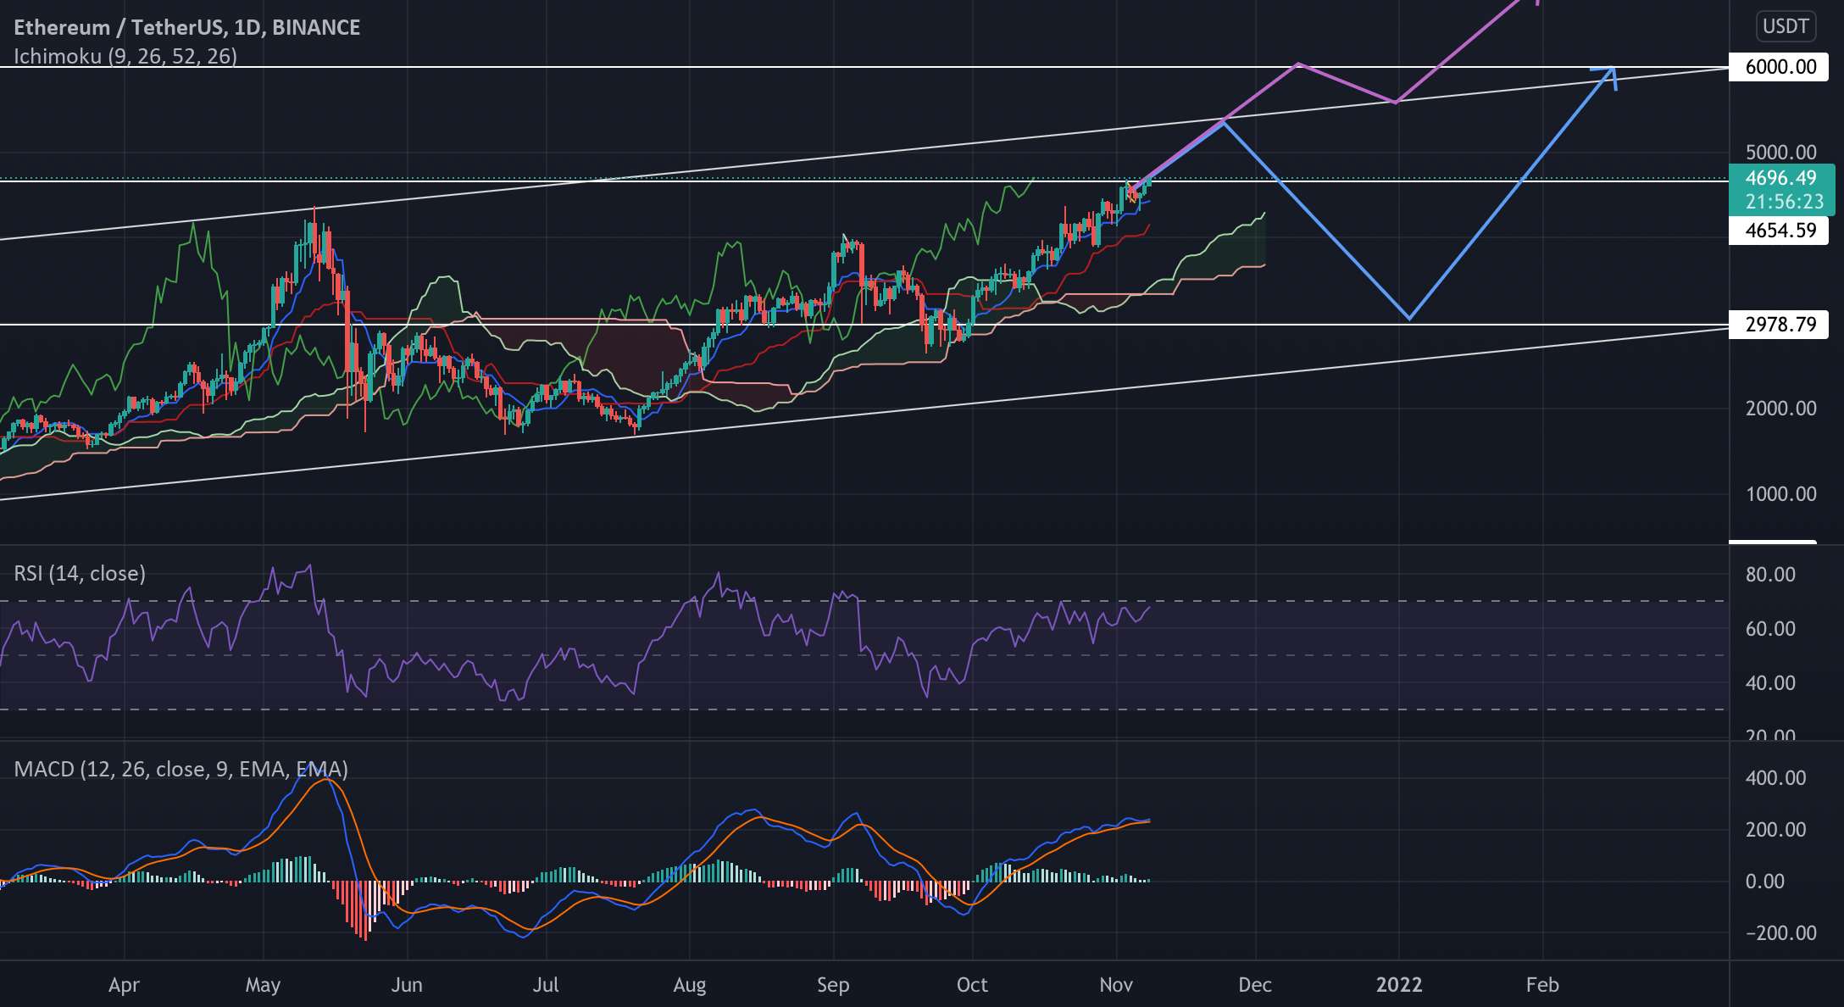
Task: Click the Nov label on time axis
Action: click(x=1116, y=985)
